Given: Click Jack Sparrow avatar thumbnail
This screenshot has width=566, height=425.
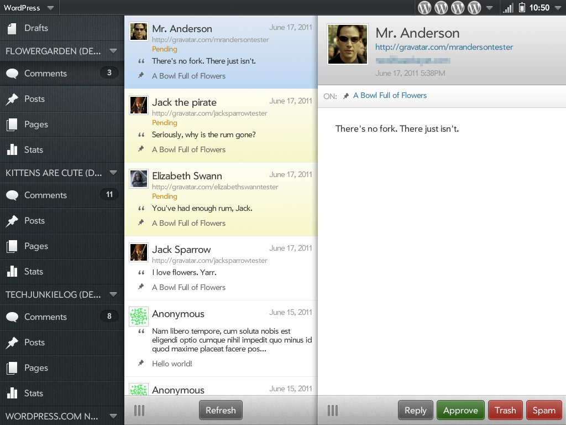Looking at the screenshot, I should coord(139,252).
